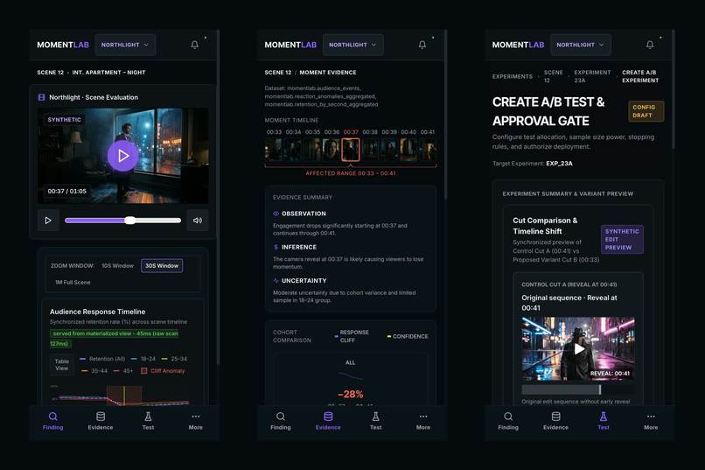This screenshot has width=705, height=470.
Task: Select the 00:36 frame thumbnail in the Moment Timeline
Action: (332, 150)
